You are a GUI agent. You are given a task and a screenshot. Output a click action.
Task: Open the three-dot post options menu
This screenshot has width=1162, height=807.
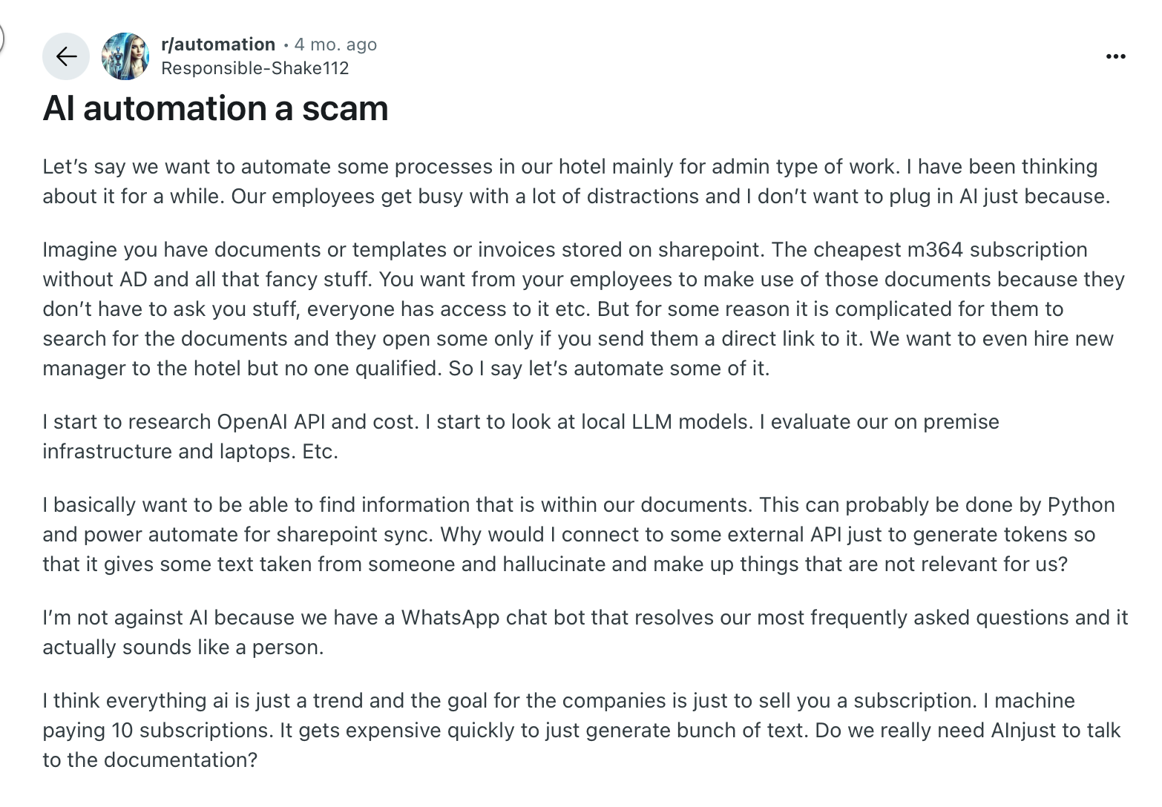pyautogui.click(x=1115, y=56)
